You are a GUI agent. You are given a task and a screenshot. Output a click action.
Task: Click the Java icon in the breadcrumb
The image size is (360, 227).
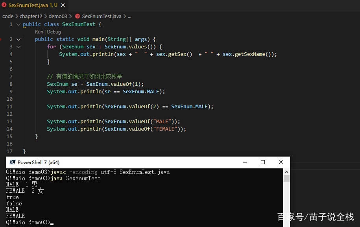pos(78,16)
